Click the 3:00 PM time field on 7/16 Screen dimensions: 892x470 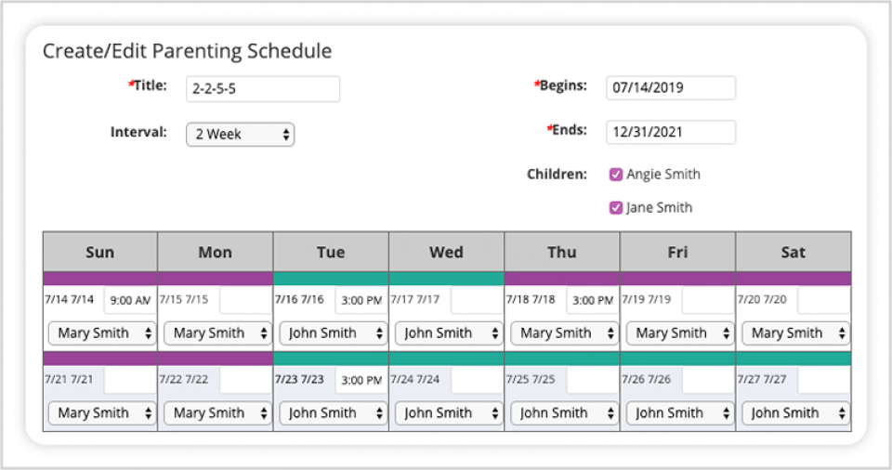(x=360, y=300)
